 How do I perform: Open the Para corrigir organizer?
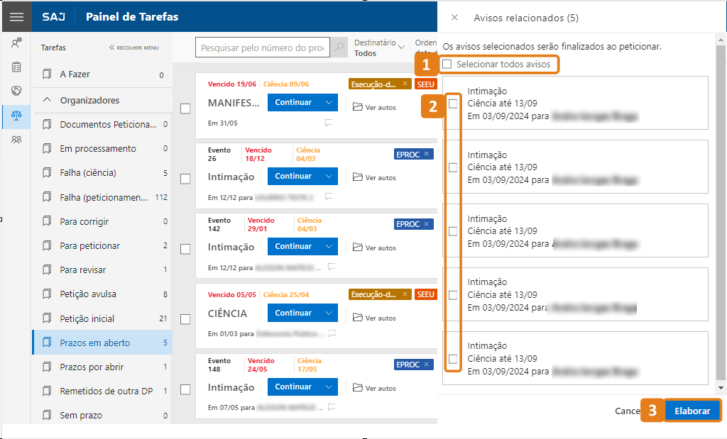[102, 221]
